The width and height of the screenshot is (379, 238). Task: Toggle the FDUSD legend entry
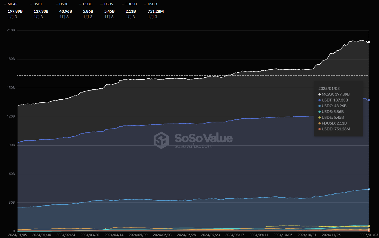tap(129, 4)
